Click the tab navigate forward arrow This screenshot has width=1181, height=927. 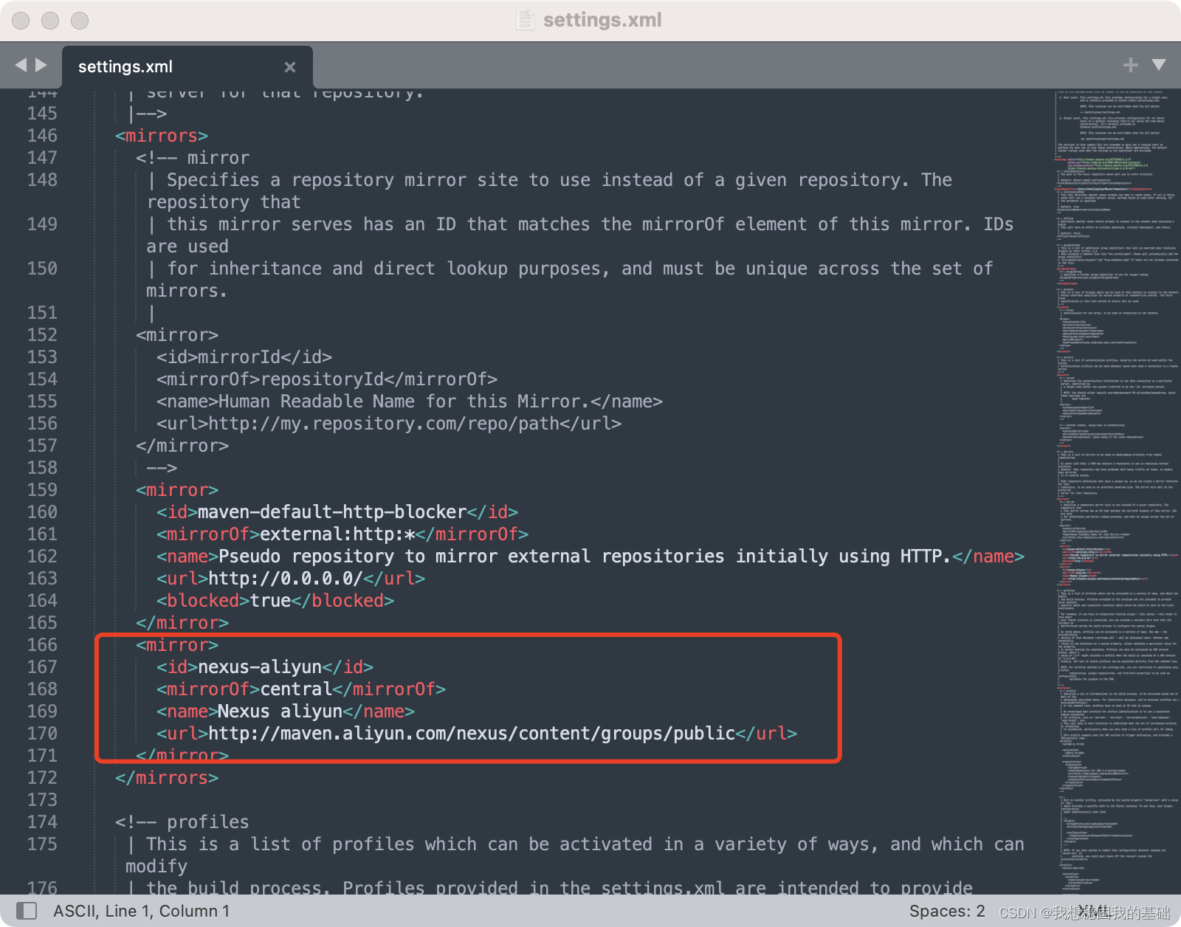41,65
